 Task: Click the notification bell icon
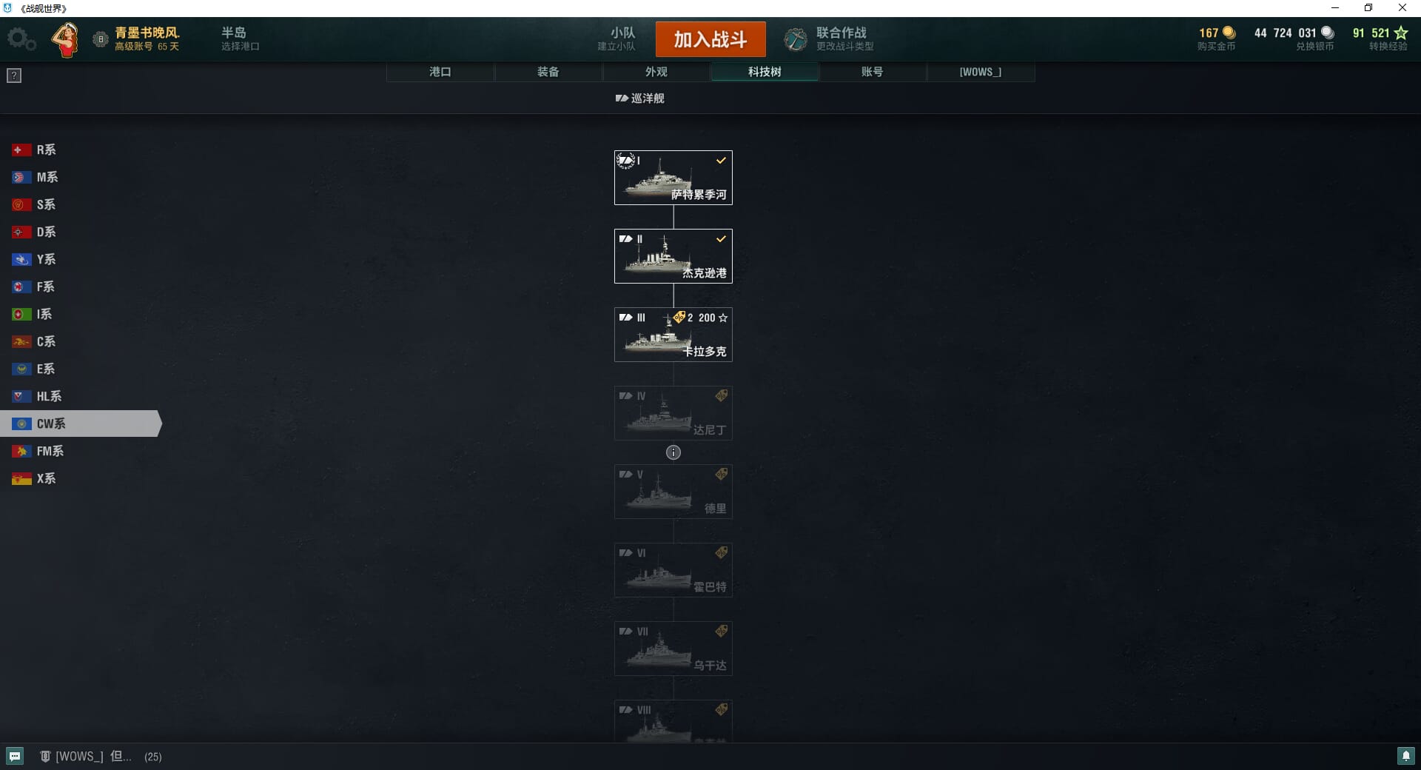(x=1405, y=756)
